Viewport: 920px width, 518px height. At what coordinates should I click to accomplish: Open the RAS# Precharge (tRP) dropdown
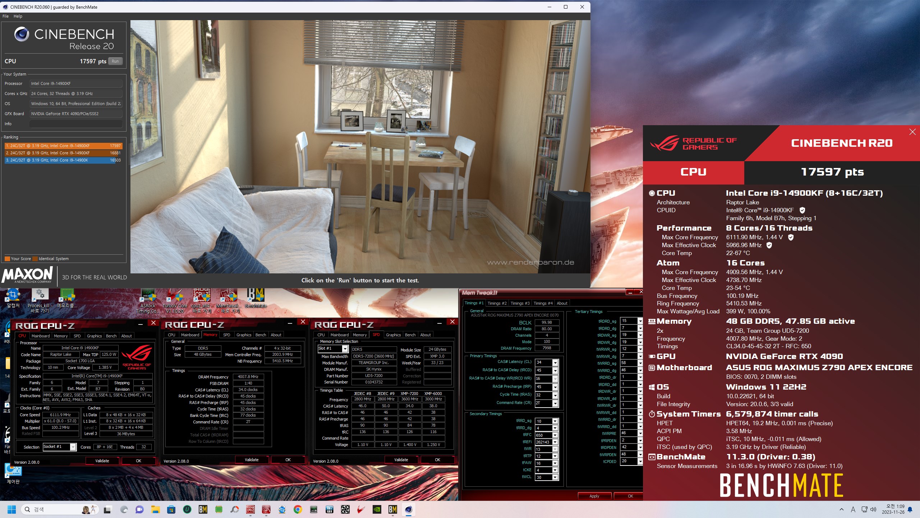pos(555,387)
